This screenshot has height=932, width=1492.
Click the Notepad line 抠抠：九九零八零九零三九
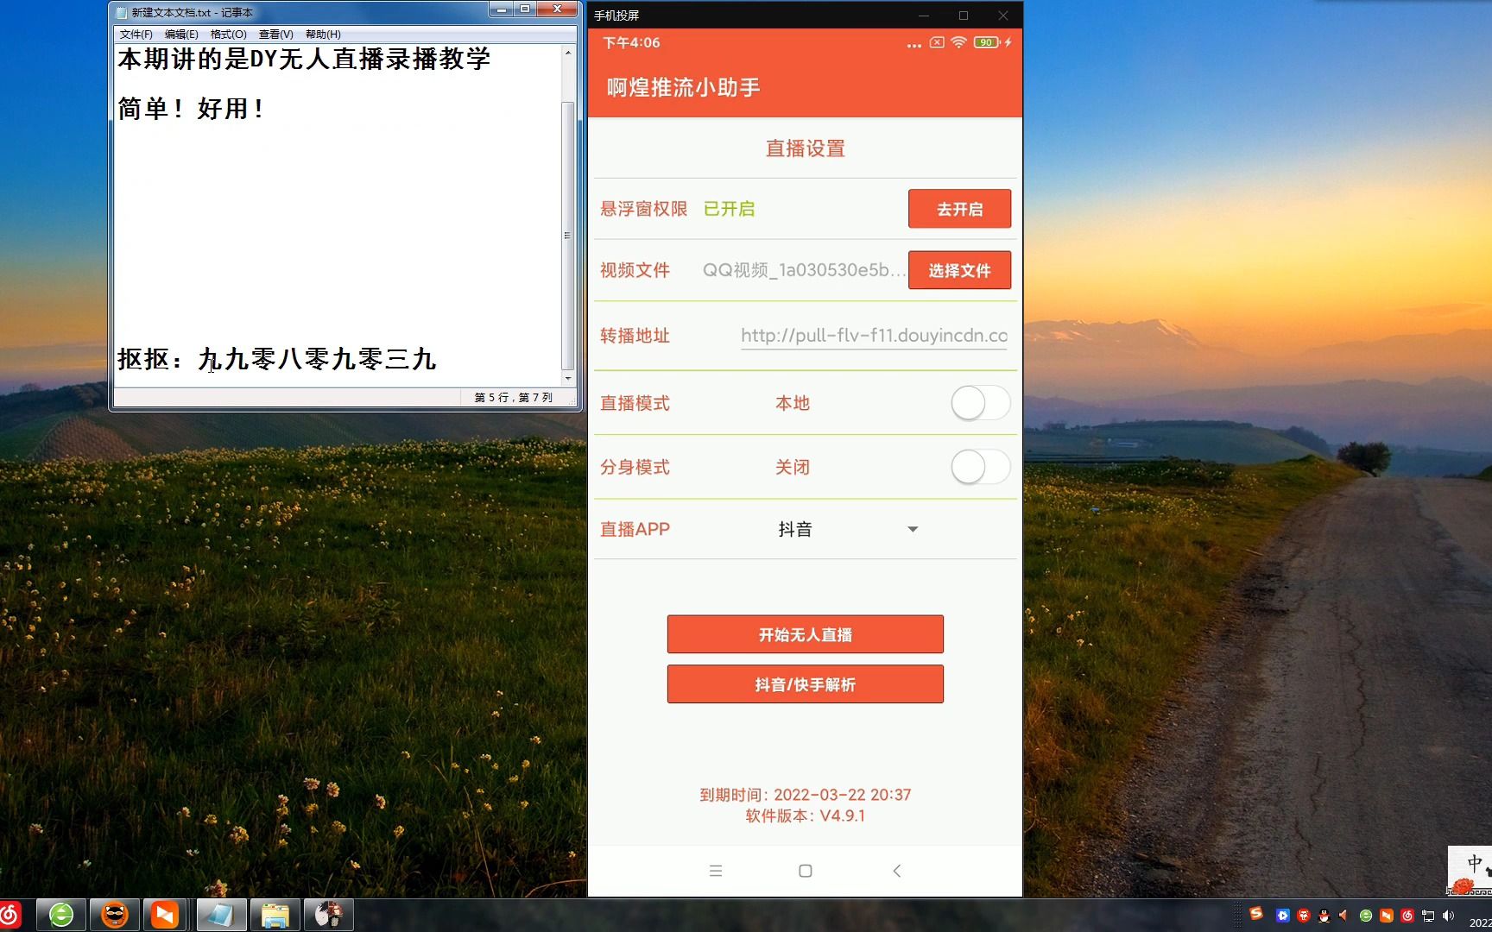click(277, 359)
